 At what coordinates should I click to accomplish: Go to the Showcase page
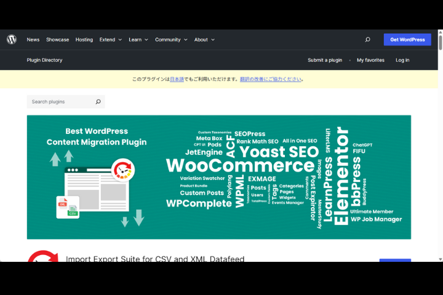coord(58,39)
